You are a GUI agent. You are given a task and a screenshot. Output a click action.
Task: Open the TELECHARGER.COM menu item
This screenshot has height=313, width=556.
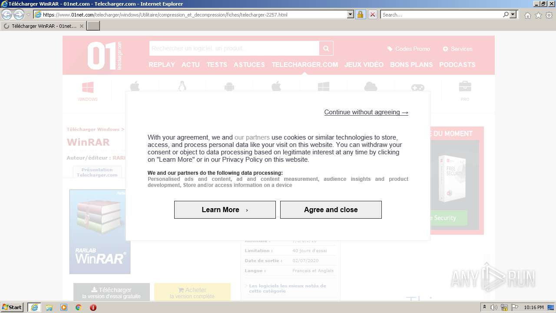click(305, 65)
